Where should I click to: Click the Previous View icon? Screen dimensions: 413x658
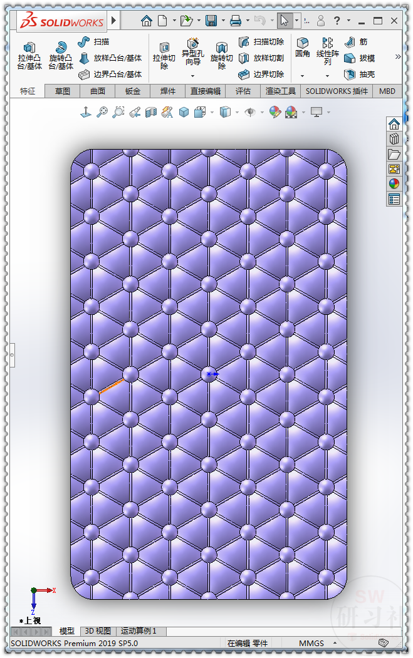coord(135,112)
